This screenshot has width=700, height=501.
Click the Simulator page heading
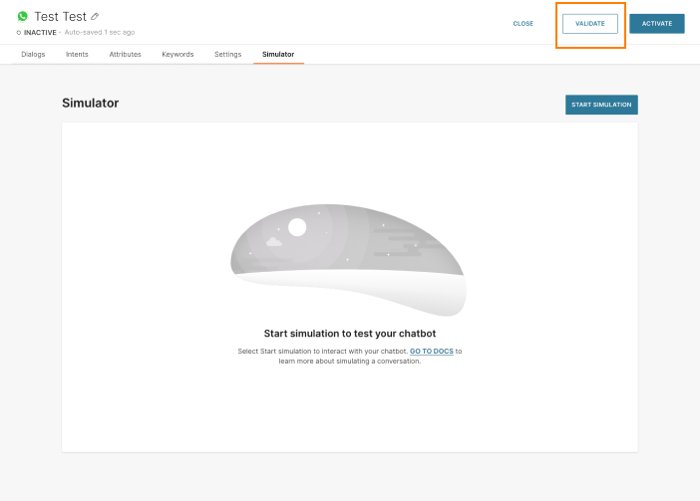[90, 103]
